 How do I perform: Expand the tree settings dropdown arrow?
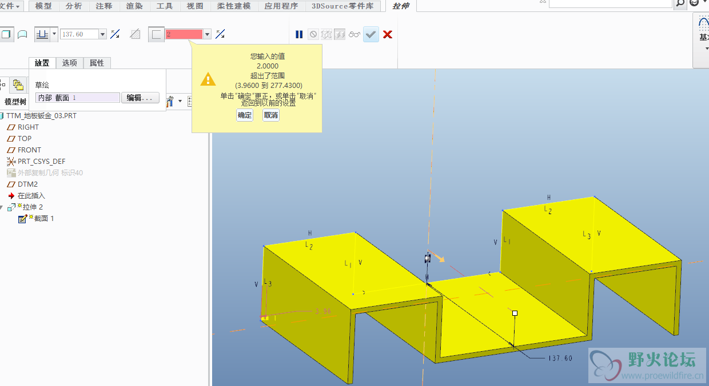(x=180, y=102)
